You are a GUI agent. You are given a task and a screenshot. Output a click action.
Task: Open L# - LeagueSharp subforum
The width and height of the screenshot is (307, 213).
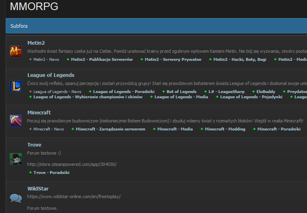[227, 92]
